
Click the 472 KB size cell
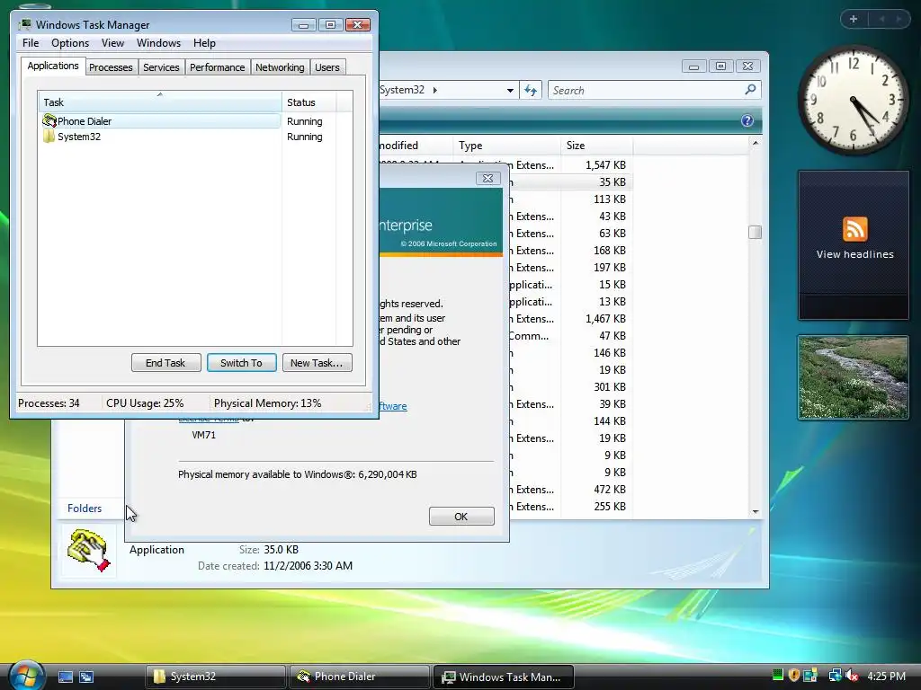(609, 490)
